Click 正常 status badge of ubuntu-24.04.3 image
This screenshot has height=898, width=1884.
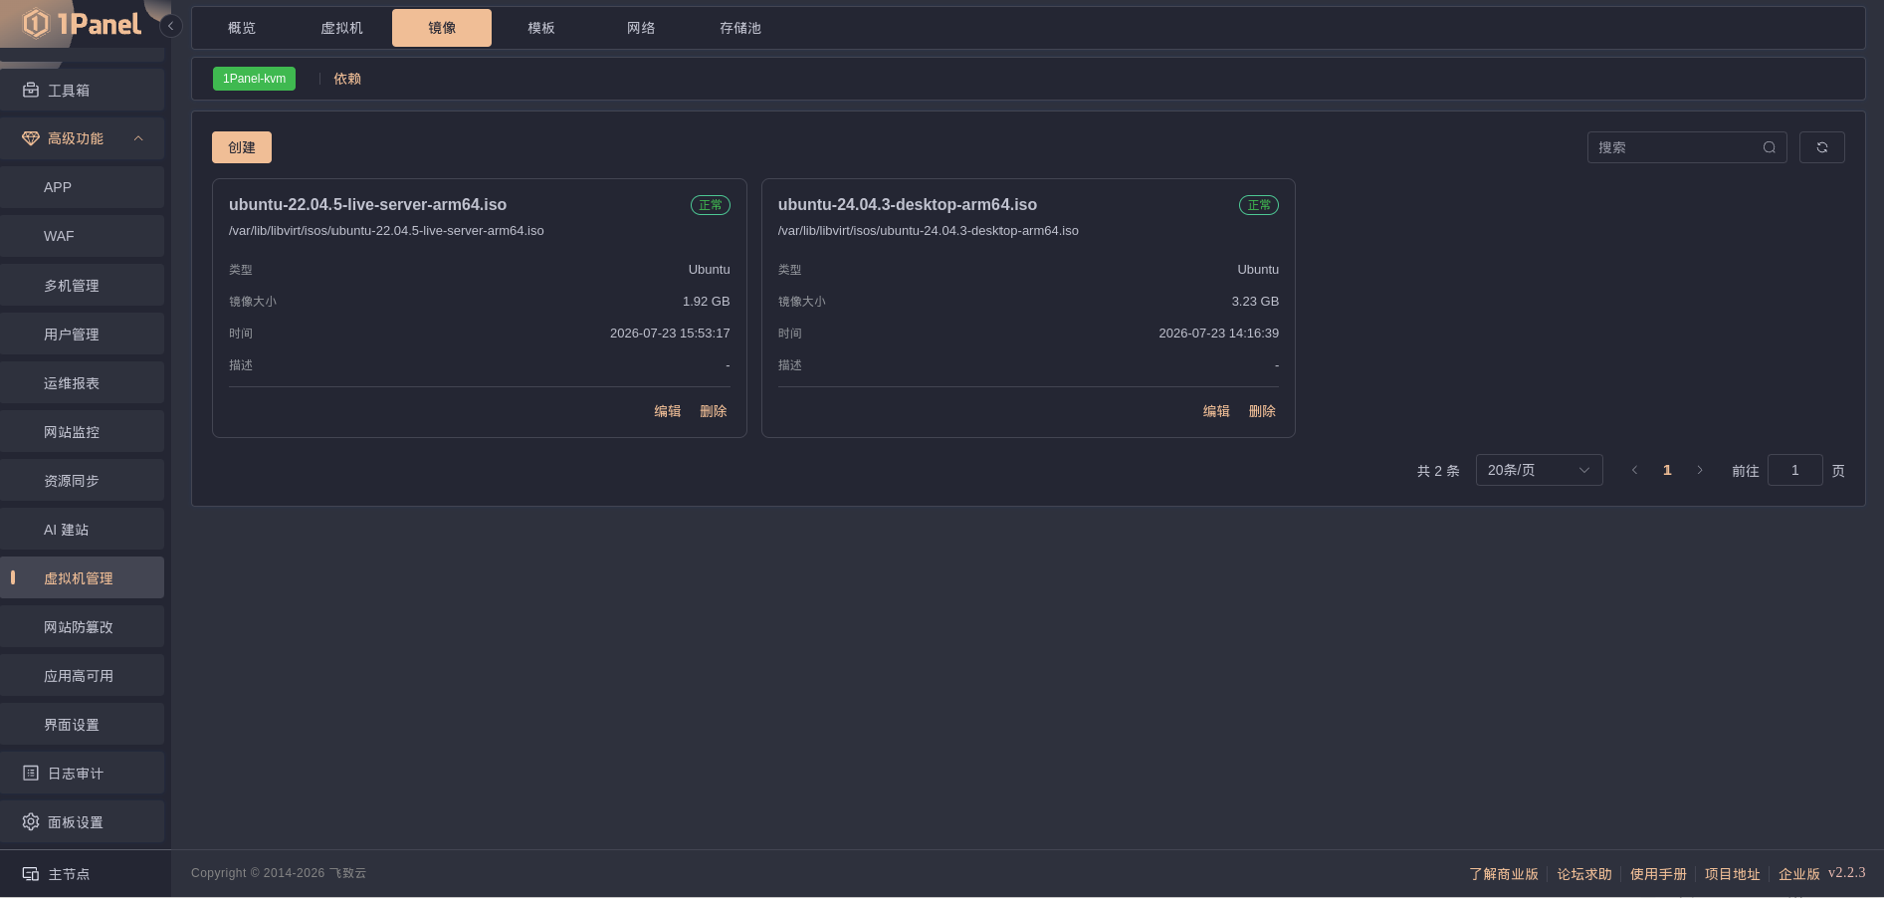[x=1259, y=205]
